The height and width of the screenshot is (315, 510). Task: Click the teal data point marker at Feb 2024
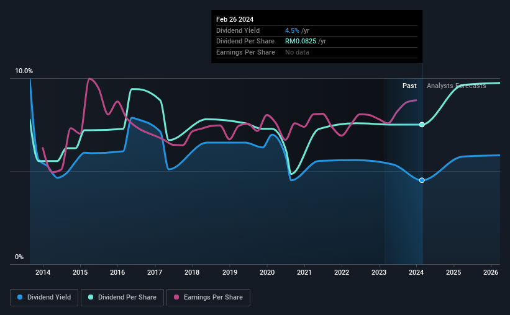point(422,125)
